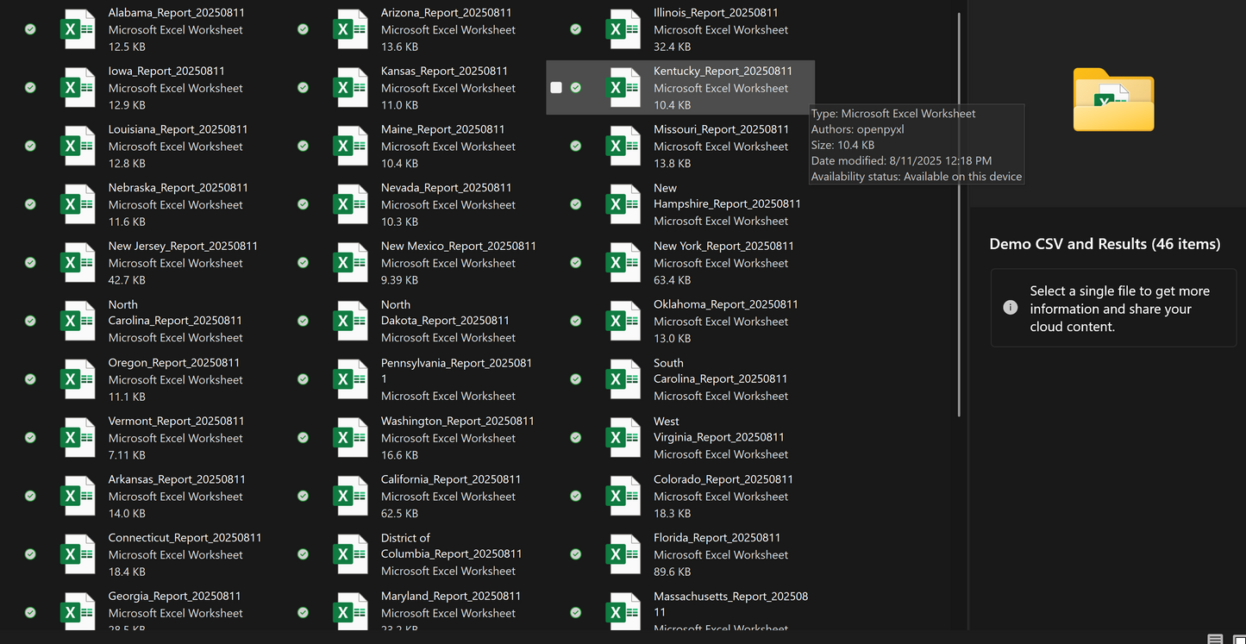
Task: Select the Arkansas_Report Excel file icon
Action: click(78, 497)
